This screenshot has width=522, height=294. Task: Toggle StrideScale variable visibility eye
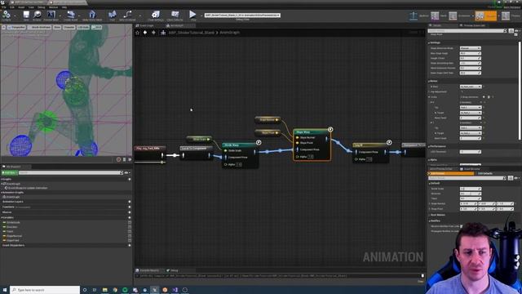130,222
